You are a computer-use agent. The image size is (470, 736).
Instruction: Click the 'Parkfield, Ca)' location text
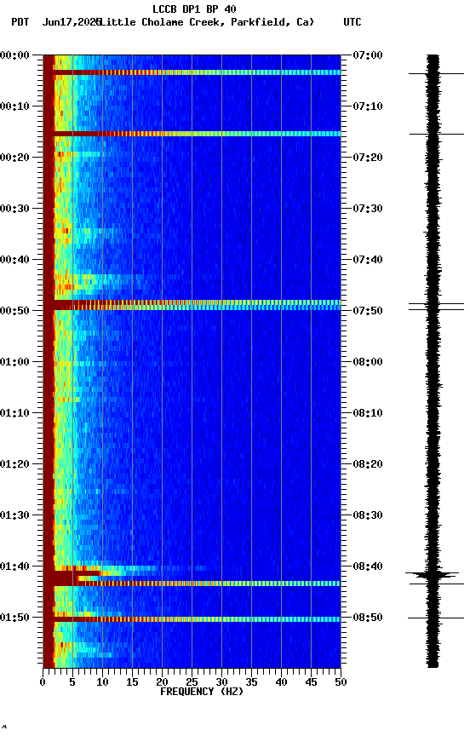272,22
